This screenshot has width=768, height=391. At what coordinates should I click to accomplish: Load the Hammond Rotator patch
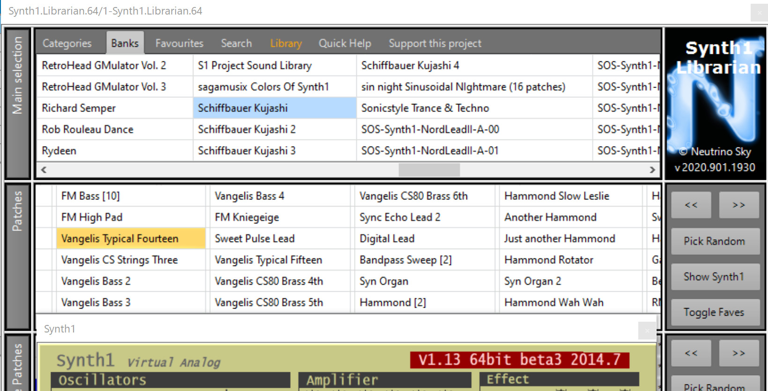[571, 260]
